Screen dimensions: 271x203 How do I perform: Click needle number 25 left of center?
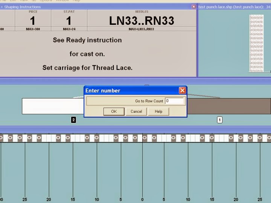click(25, 200)
